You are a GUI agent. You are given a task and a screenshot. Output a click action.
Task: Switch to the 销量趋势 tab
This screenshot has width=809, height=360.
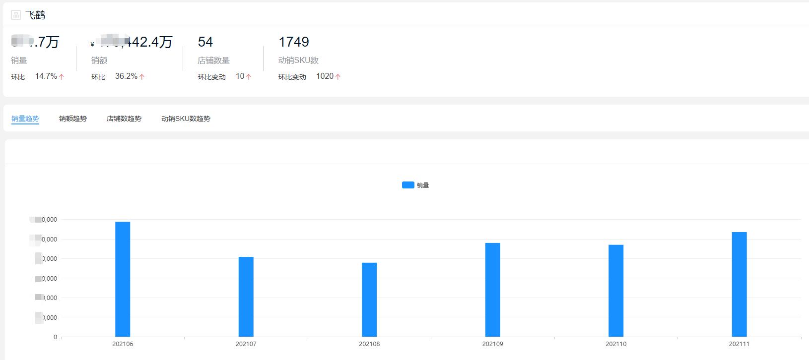(25, 119)
